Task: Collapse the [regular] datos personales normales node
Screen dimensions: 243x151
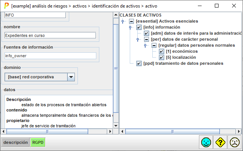Action: tap(154, 45)
